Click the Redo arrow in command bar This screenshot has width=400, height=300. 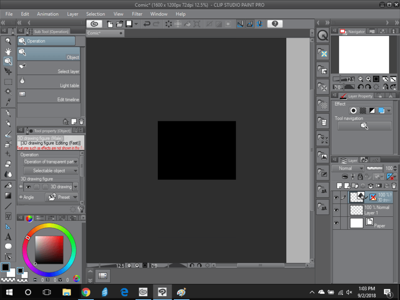pos(156,24)
